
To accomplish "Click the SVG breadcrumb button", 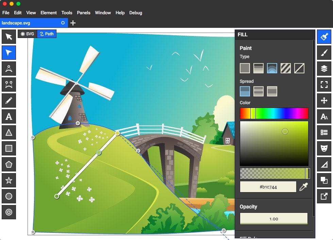I will [27, 34].
